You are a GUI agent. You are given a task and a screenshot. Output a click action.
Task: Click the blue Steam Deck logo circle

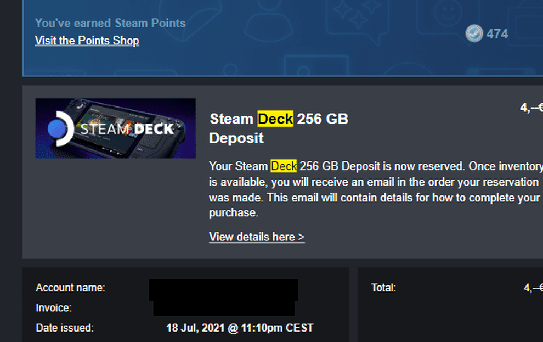(57, 128)
